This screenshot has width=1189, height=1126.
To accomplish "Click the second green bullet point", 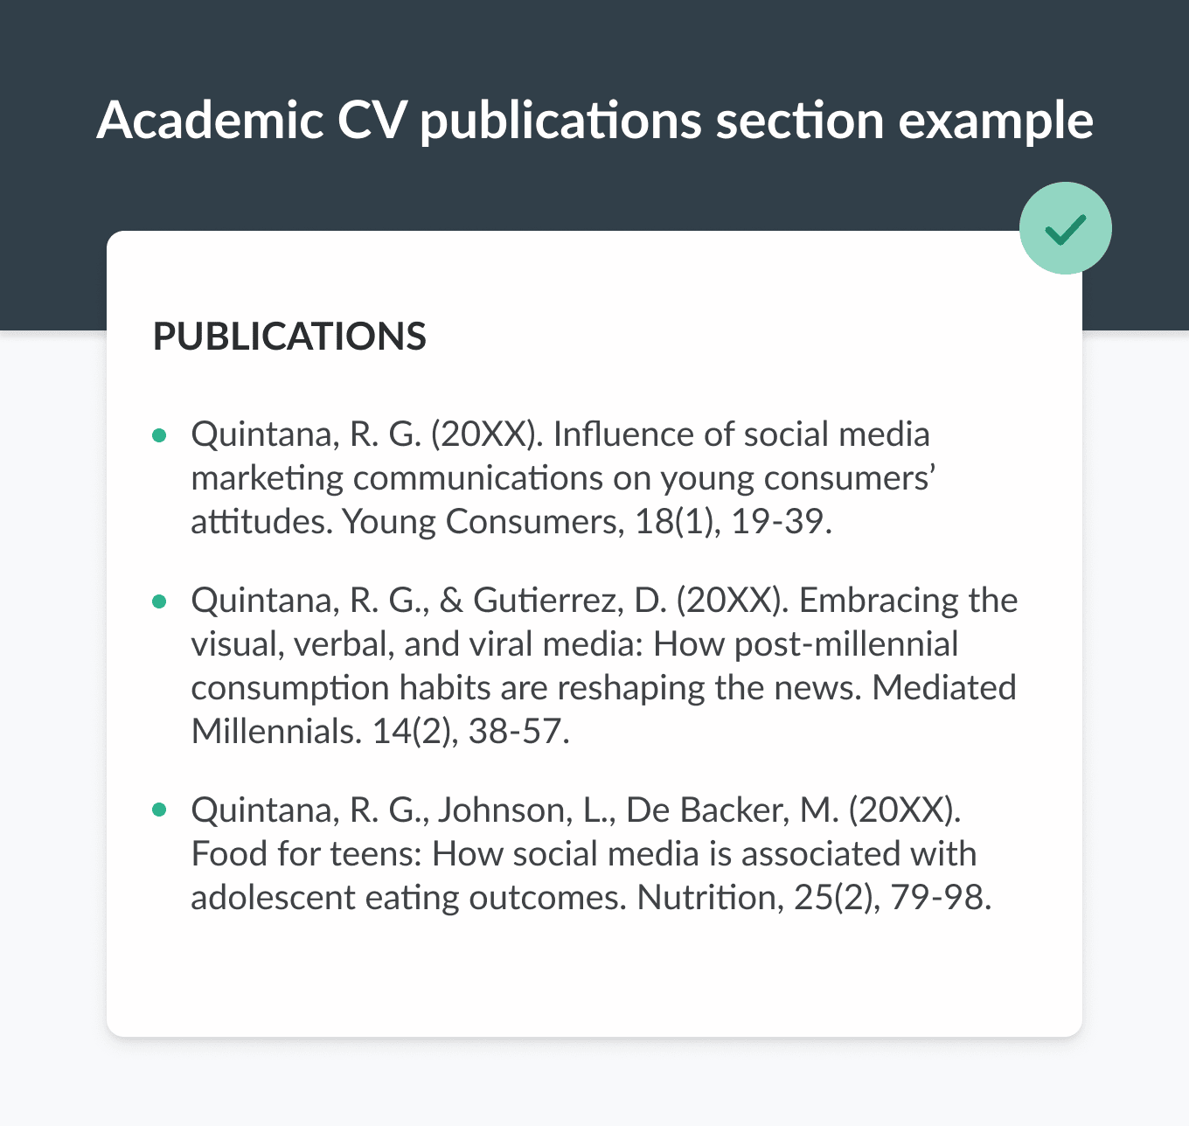I will 159,601.
